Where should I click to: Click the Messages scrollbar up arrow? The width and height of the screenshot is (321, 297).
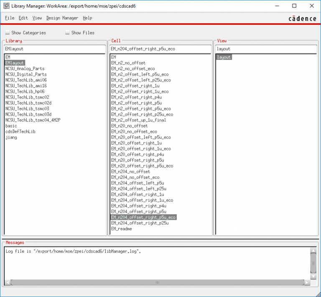313,251
